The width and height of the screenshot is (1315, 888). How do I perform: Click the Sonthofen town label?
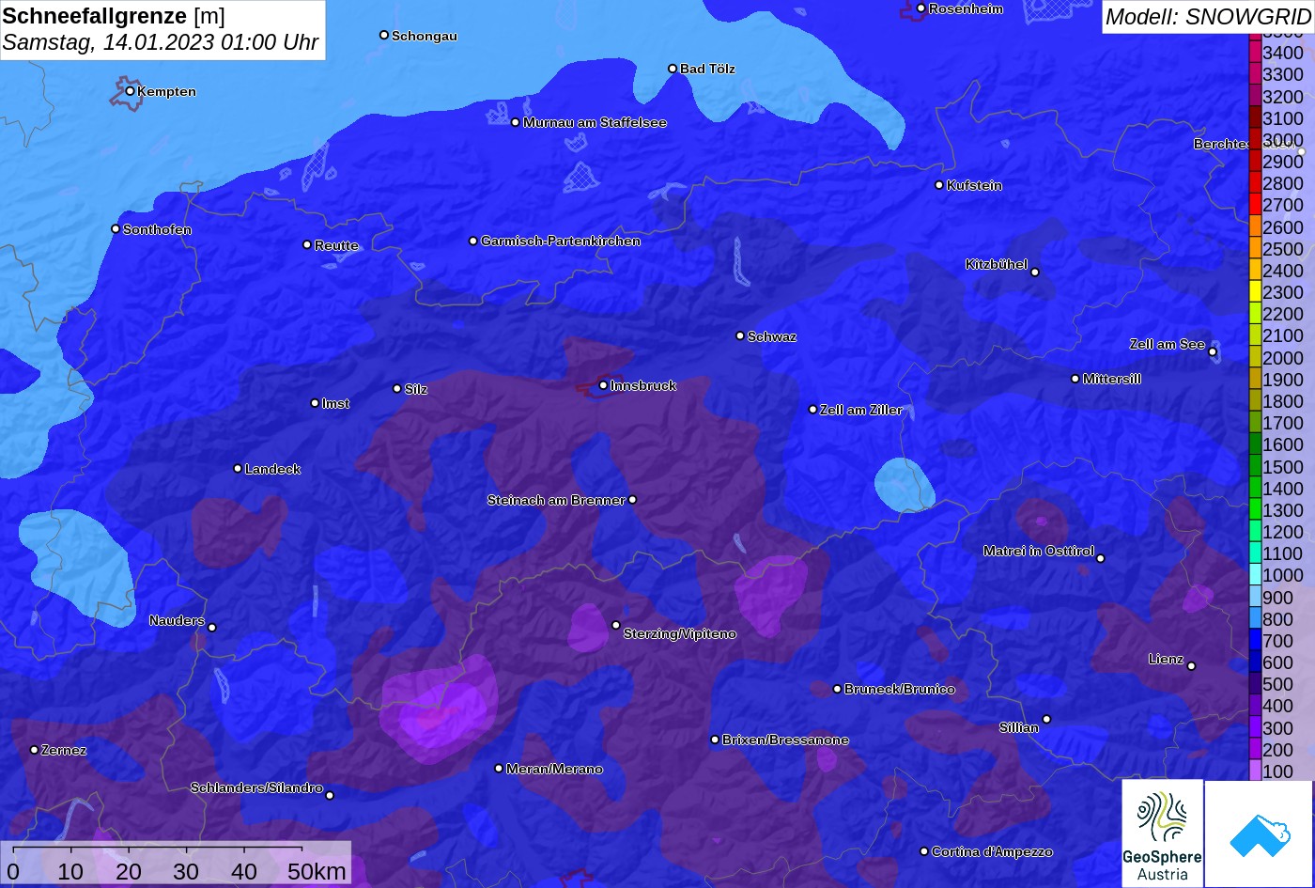[x=157, y=229]
